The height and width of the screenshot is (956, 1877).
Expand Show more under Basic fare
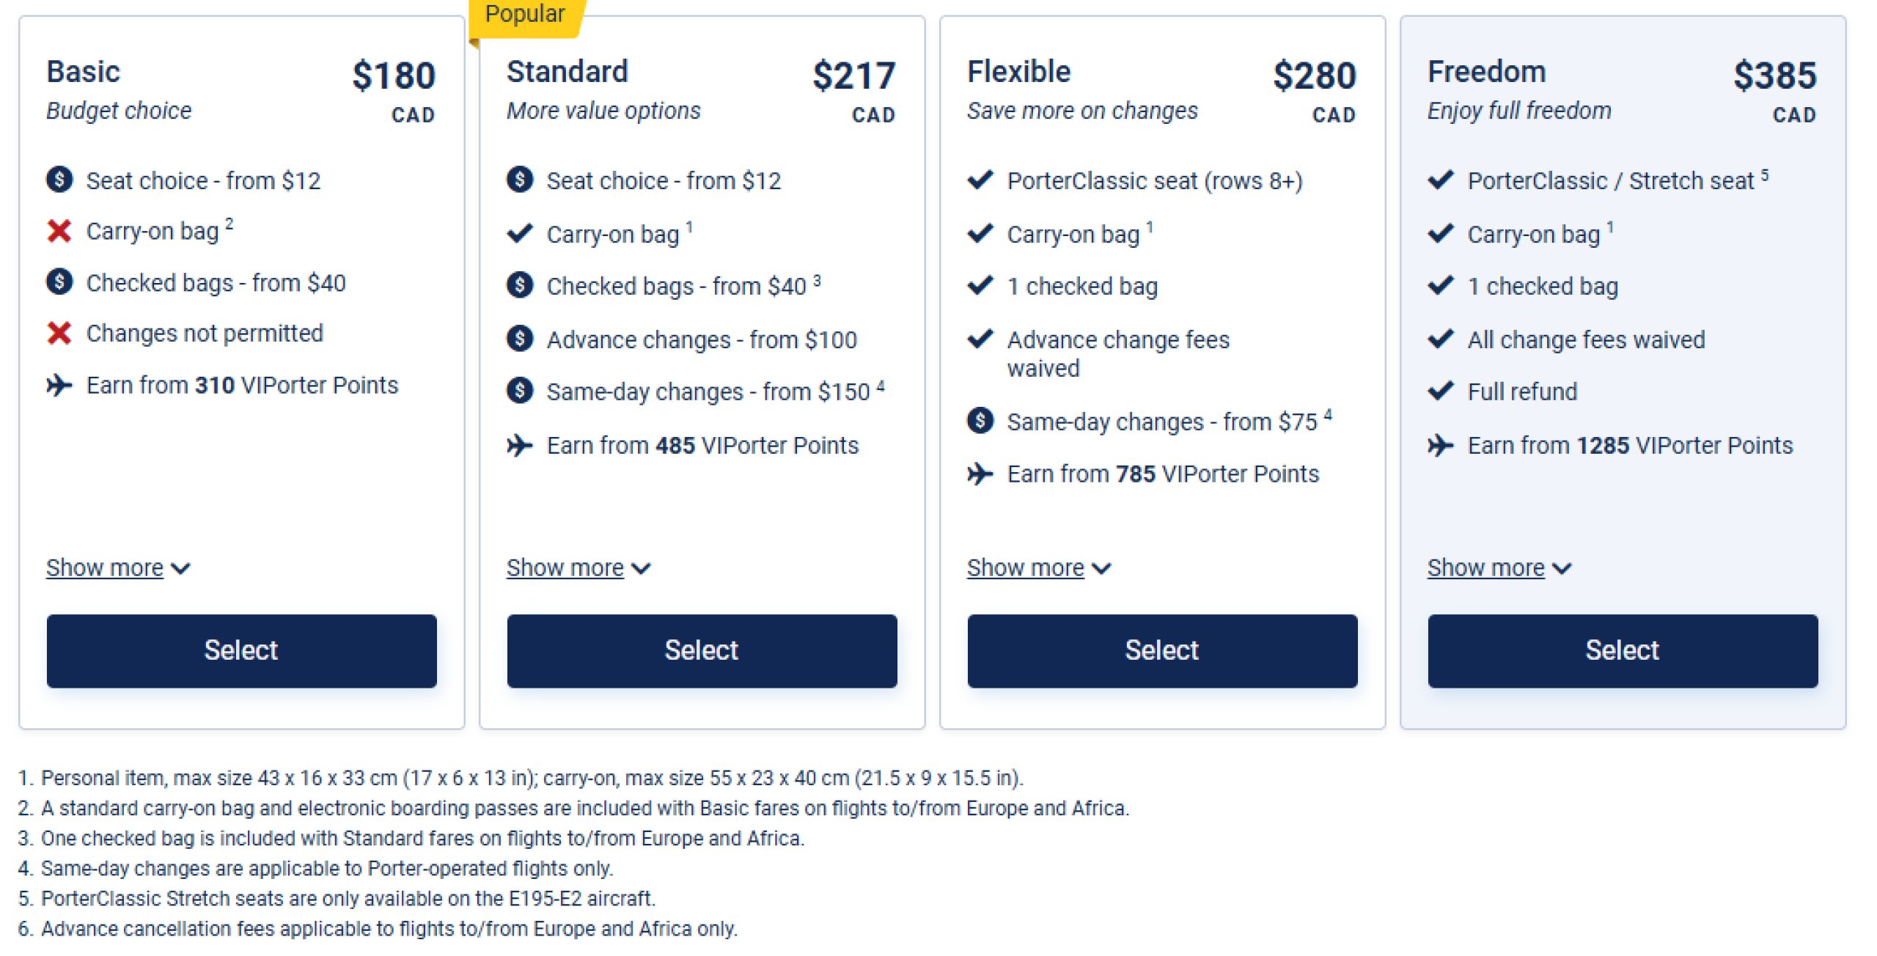[118, 567]
